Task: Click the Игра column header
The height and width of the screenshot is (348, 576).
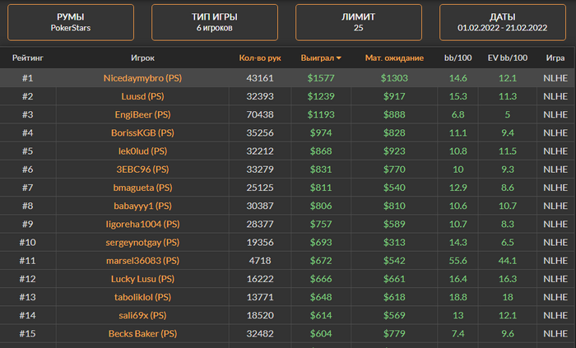Action: (x=555, y=58)
